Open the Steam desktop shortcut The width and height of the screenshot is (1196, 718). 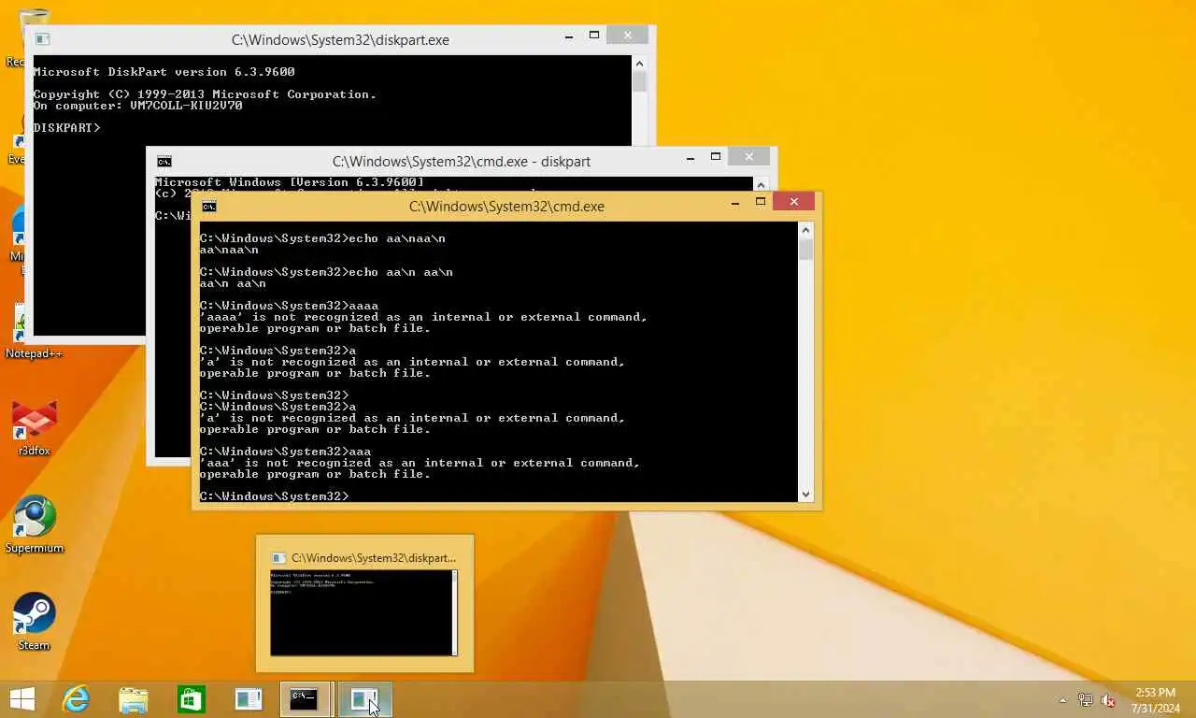coord(34,621)
